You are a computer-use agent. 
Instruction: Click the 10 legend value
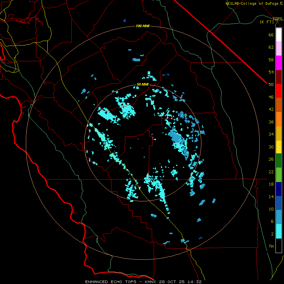click(x=271, y=209)
